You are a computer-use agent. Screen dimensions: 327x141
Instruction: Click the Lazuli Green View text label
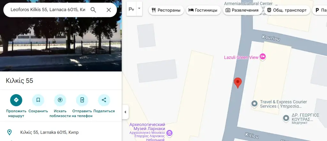pyautogui.click(x=241, y=57)
